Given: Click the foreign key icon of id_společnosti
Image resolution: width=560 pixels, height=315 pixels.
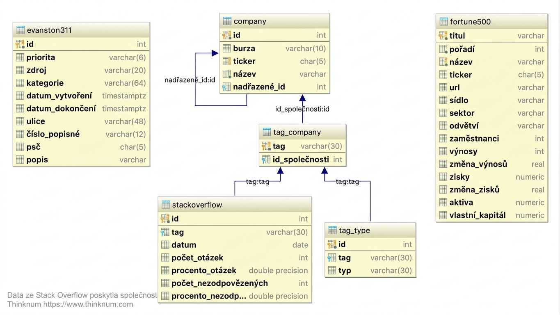Looking at the screenshot, I should click(266, 159).
